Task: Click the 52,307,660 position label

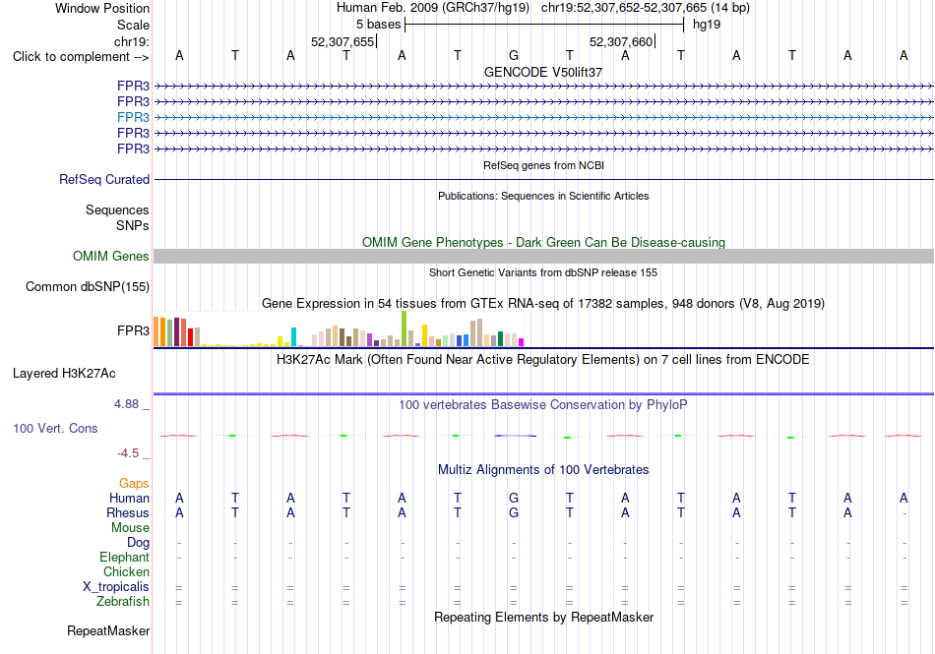Action: 621,41
